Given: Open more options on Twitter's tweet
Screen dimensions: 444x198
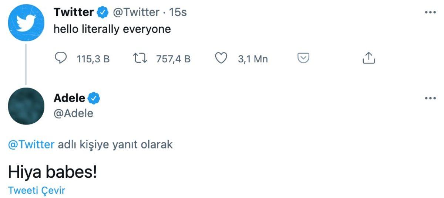Looking at the screenshot, I should (x=430, y=13).
